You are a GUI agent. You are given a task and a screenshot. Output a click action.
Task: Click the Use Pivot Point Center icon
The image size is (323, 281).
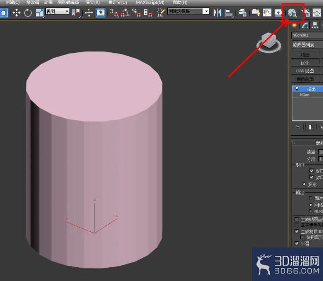[76, 13]
